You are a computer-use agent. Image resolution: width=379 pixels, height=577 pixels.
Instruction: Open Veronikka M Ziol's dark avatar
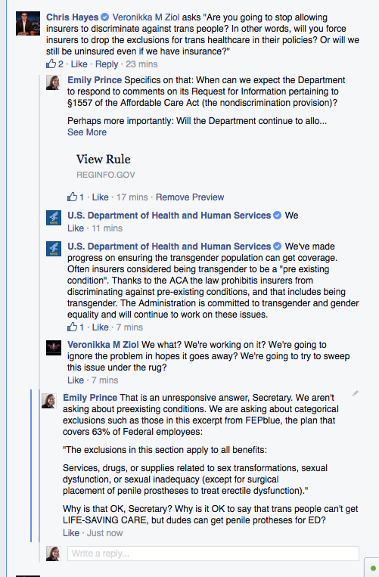click(54, 348)
